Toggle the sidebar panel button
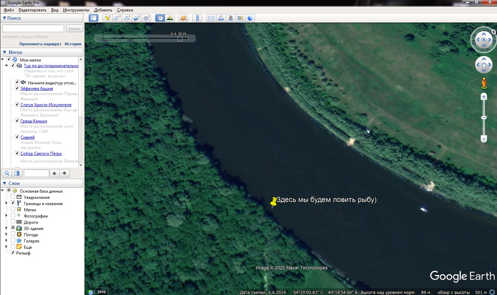Screen dimensions: 497x295 click(94, 18)
